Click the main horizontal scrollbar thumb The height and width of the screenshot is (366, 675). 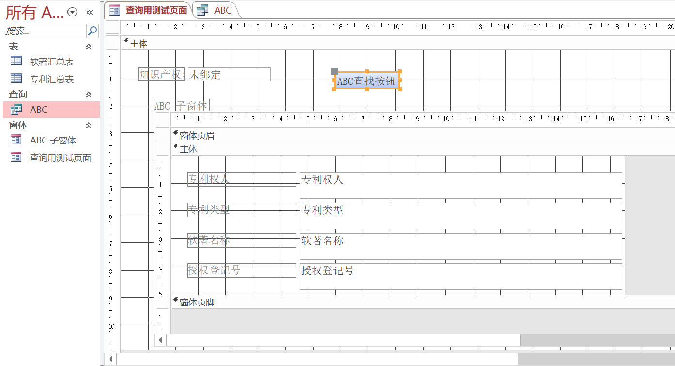point(317,359)
